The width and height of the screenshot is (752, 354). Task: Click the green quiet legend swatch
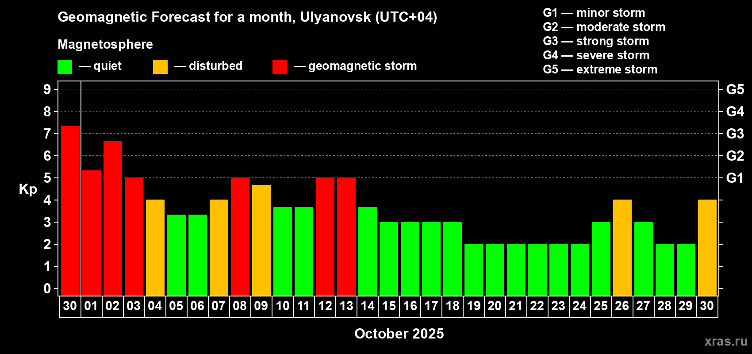click(65, 67)
